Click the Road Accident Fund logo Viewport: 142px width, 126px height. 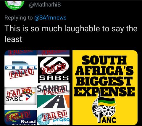coord(20,118)
